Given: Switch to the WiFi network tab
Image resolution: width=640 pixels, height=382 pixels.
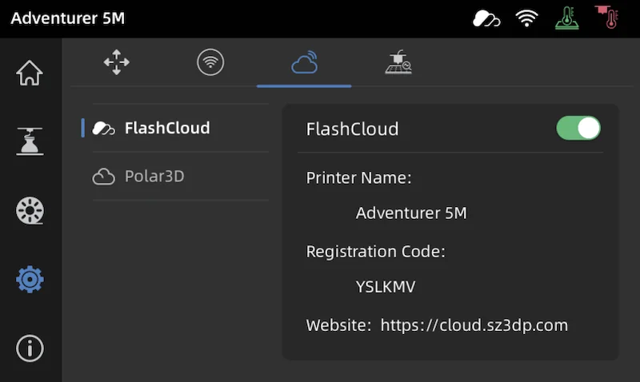Looking at the screenshot, I should point(210,62).
